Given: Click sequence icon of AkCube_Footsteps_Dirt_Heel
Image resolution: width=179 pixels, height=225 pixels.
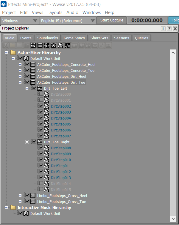Looking at the screenshot, I should pos(33,76).
